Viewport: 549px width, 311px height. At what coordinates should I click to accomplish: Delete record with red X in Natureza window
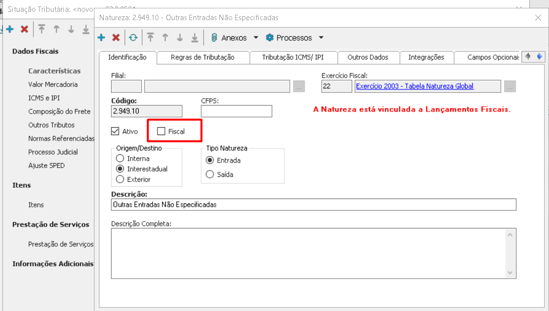click(x=116, y=37)
